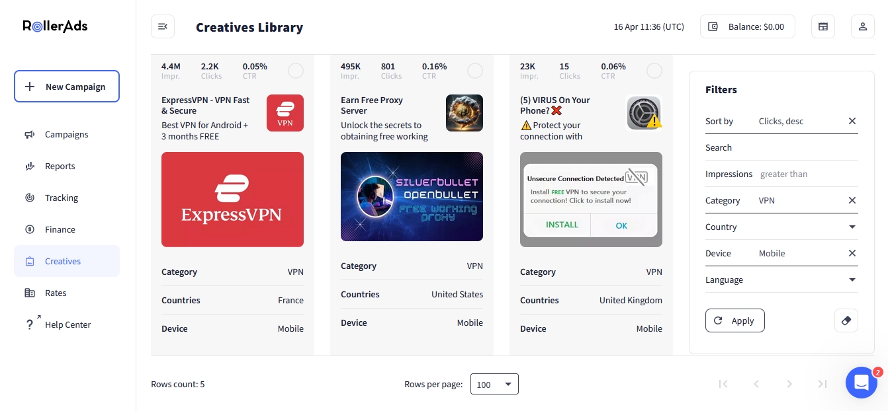Open the Unsecure Connection Detected banner image
Image resolution: width=888 pixels, height=411 pixels.
coord(591,200)
